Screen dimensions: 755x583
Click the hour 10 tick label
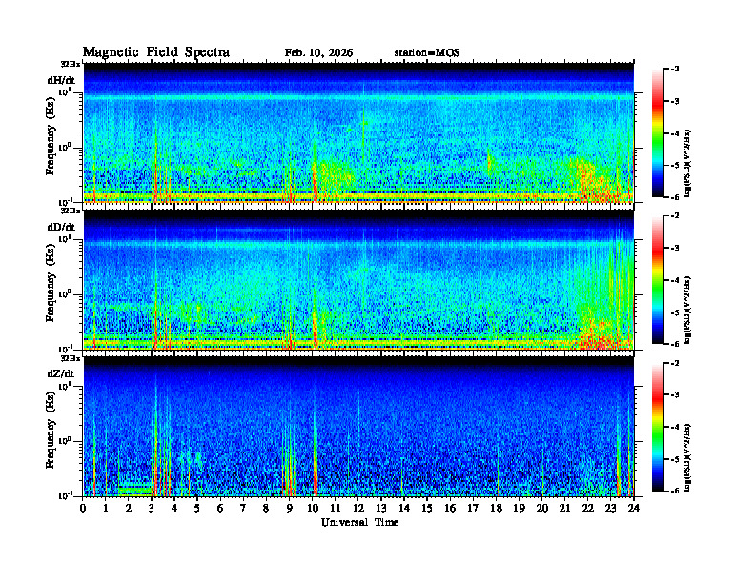312,509
